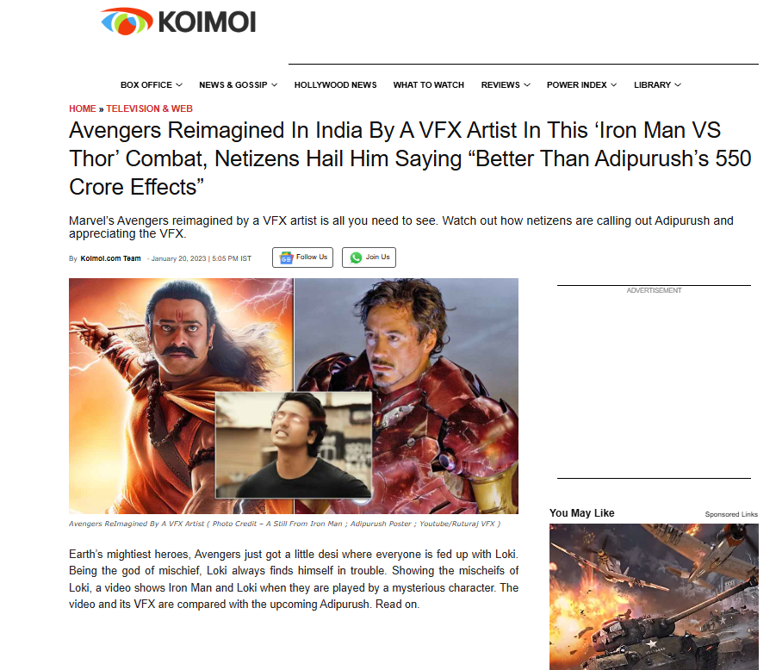Click the Sponsored Links label
This screenshot has width=776, height=670.
(x=731, y=514)
